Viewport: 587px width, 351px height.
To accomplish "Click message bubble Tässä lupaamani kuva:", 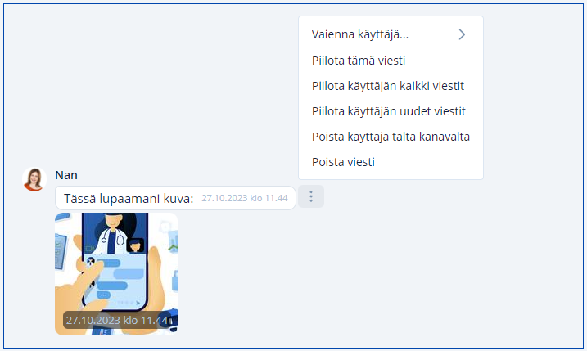I will pyautogui.click(x=175, y=198).
